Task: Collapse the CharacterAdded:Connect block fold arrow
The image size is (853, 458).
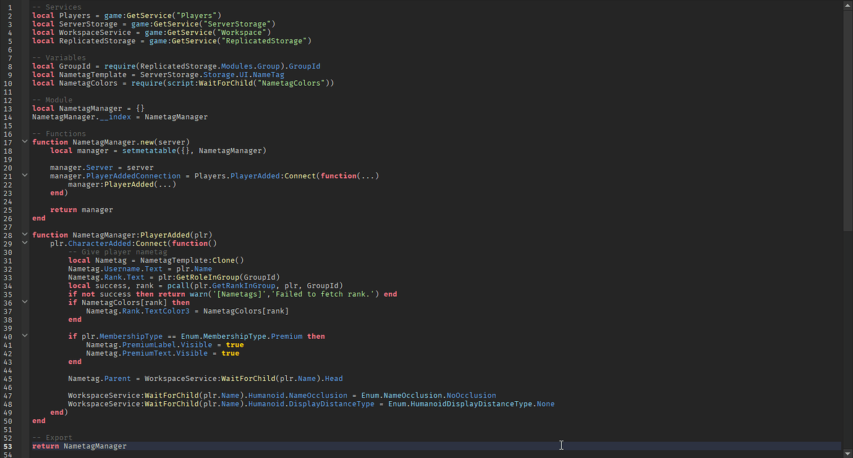Action: click(25, 243)
